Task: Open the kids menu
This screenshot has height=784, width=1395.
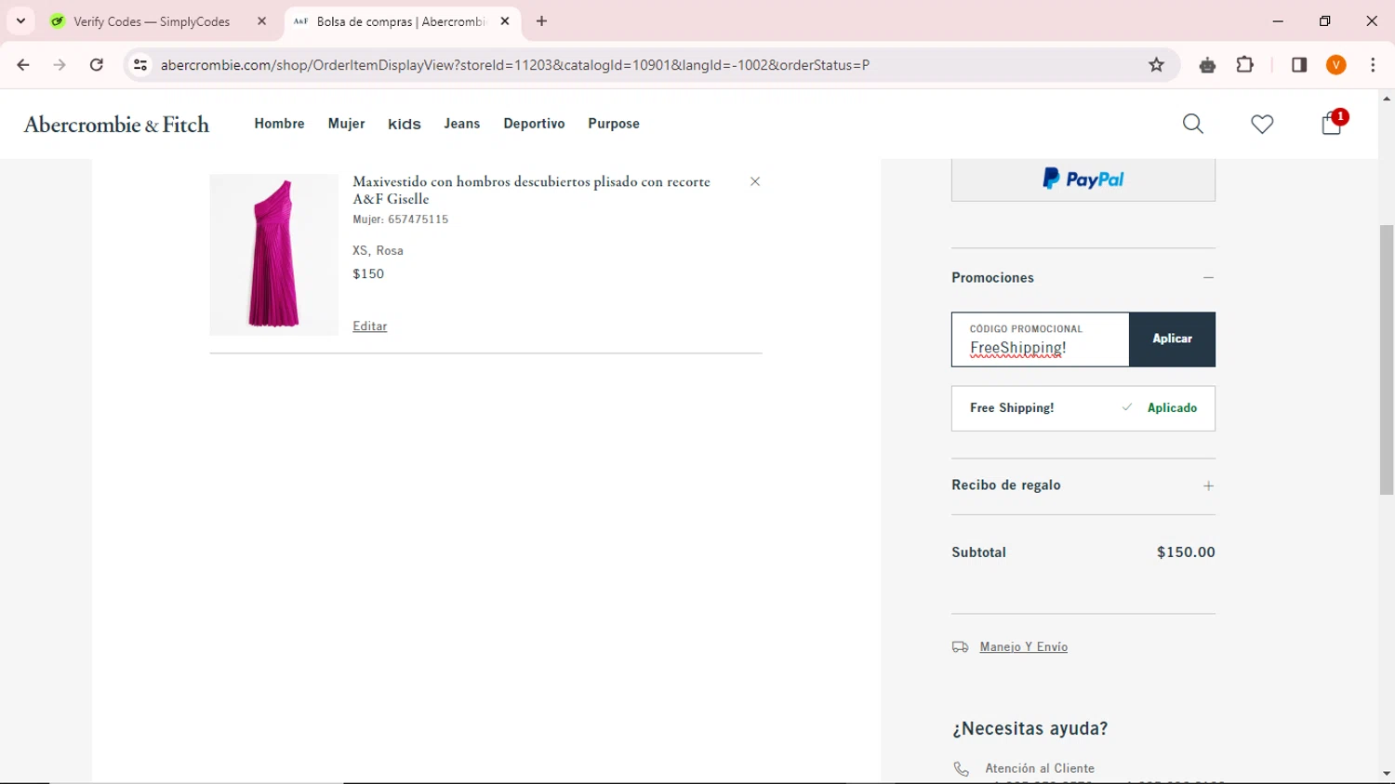Action: [405, 124]
